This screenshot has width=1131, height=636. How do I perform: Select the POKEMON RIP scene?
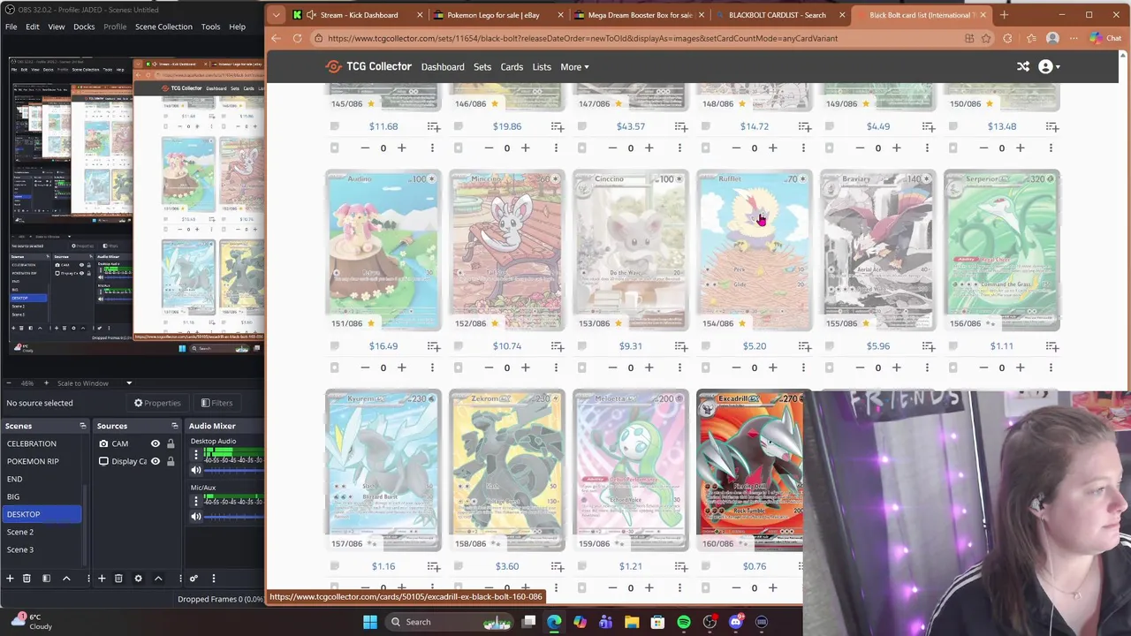click(33, 461)
